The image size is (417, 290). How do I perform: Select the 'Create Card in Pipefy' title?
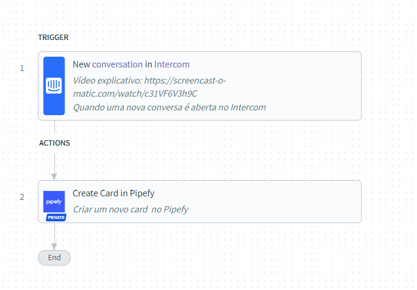[x=114, y=193]
